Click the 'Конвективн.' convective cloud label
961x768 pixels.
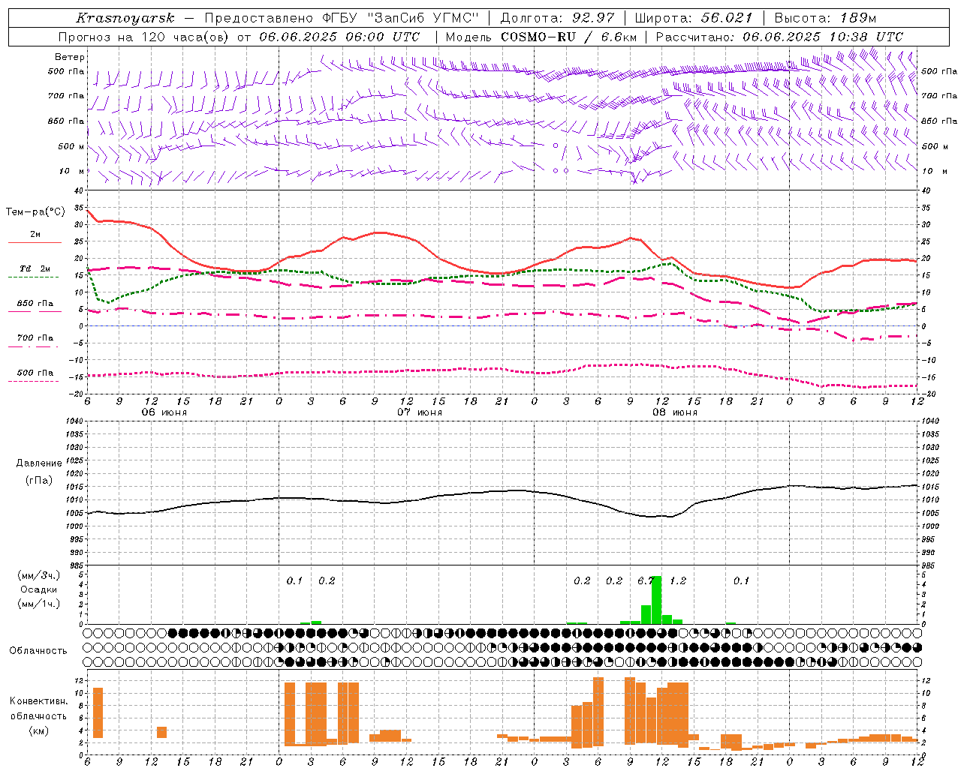point(39,701)
